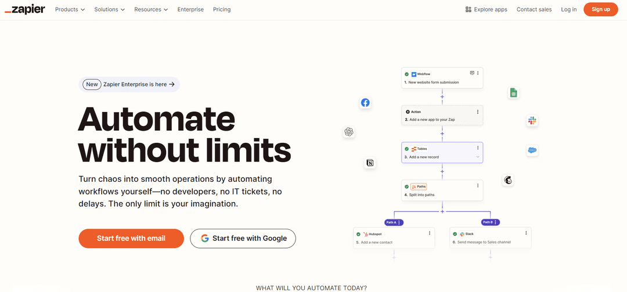The height and width of the screenshot is (292, 627).
Task: Click Start free with Google
Action: [x=243, y=239]
